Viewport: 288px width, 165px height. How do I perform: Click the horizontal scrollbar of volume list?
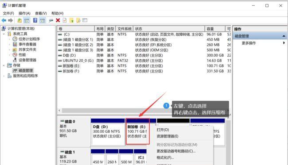pyautogui.click(x=114, y=111)
